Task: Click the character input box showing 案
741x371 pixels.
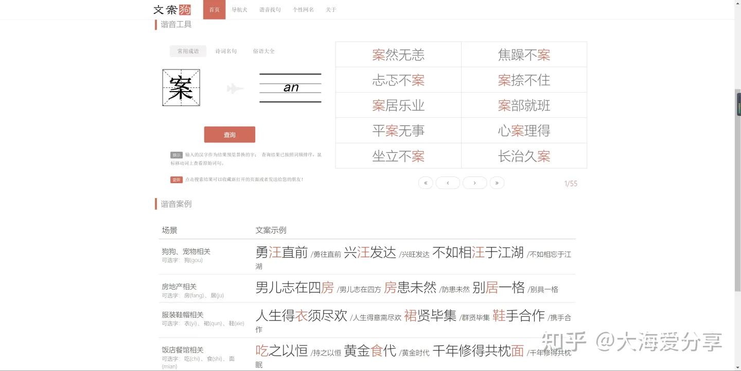Action: [181, 87]
